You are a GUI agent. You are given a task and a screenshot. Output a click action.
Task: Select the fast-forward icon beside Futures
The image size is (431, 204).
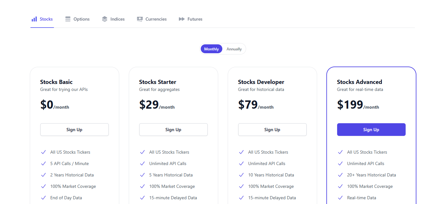[x=181, y=19]
